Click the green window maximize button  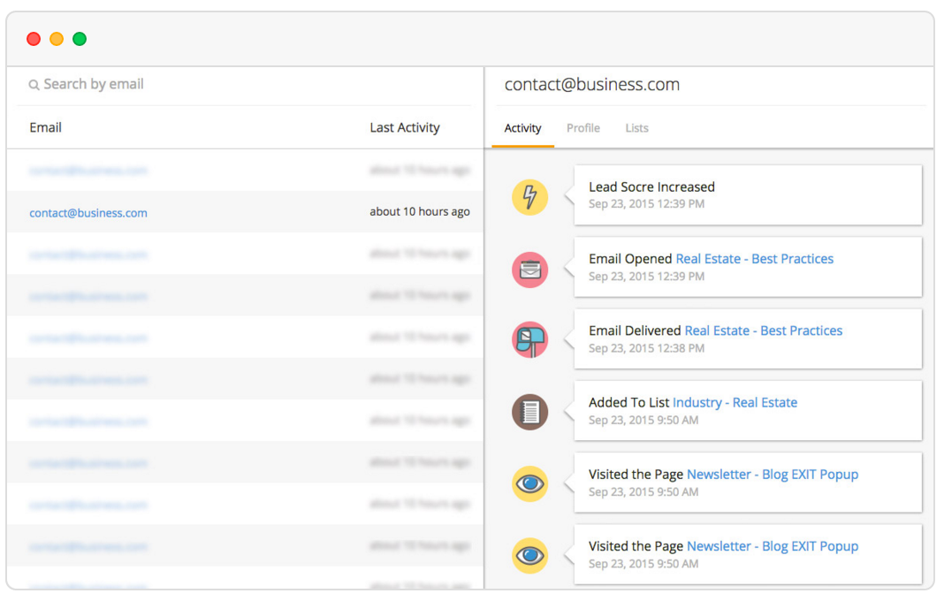(80, 39)
